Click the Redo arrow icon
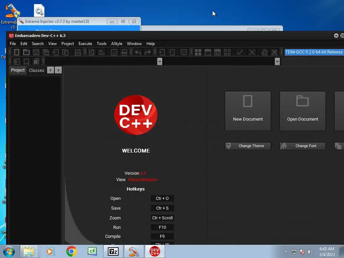344x258 pixels. point(148,52)
